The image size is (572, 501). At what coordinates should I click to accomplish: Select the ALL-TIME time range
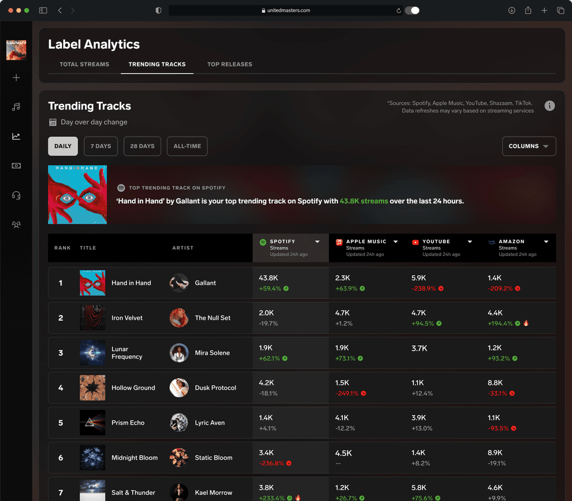coord(187,146)
